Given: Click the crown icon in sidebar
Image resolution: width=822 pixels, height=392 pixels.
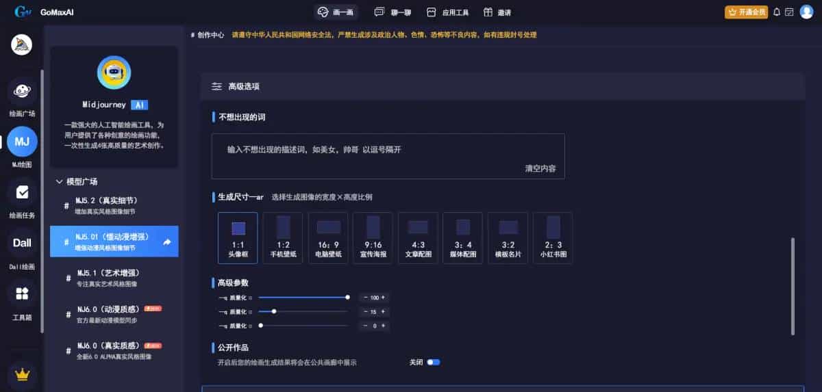Looking at the screenshot, I should 22,375.
